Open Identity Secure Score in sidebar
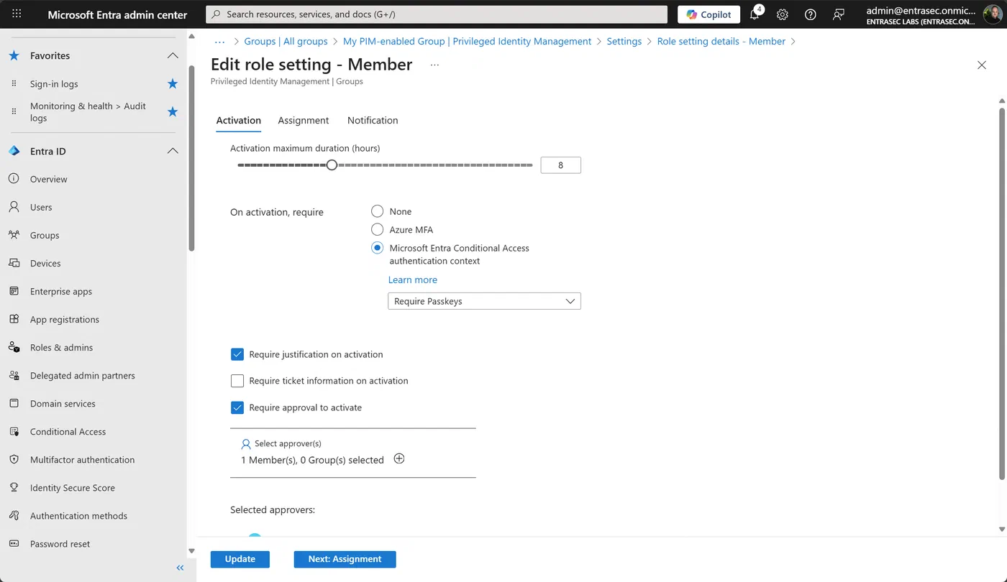The height and width of the screenshot is (582, 1007). coord(72,487)
